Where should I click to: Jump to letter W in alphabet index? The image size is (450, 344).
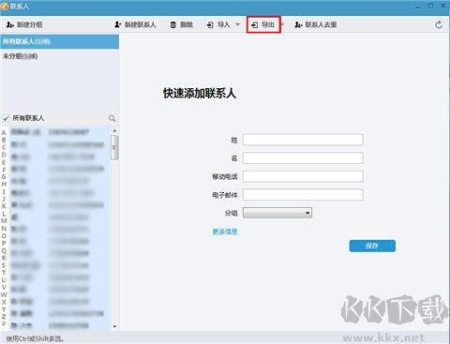pyautogui.click(x=4, y=294)
